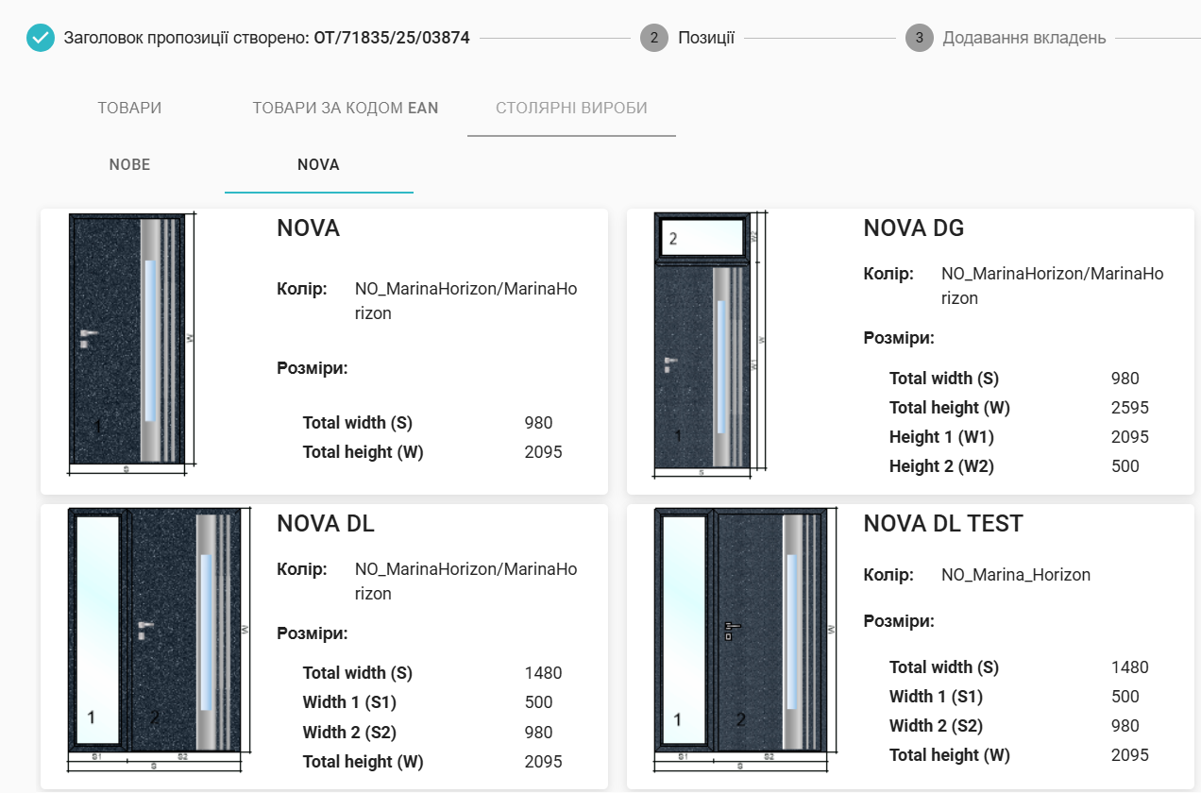Open the NOVA product title
The width and height of the screenshot is (1201, 793).
[308, 228]
